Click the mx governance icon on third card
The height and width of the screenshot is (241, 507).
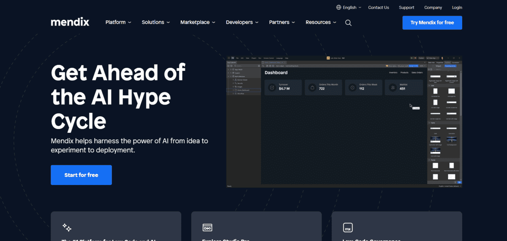(x=348, y=228)
